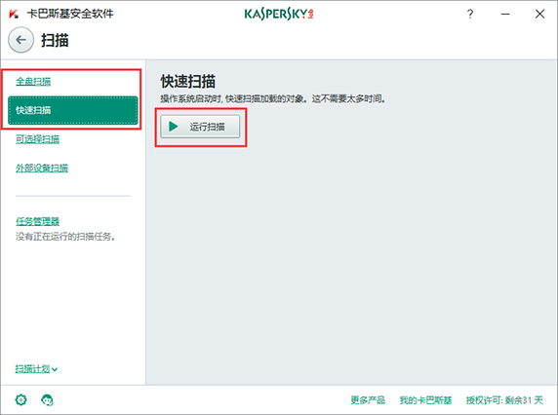Image resolution: width=558 pixels, height=415 pixels.
Task: Click the Kaspersky K icon at top left
Action: pos(14,14)
